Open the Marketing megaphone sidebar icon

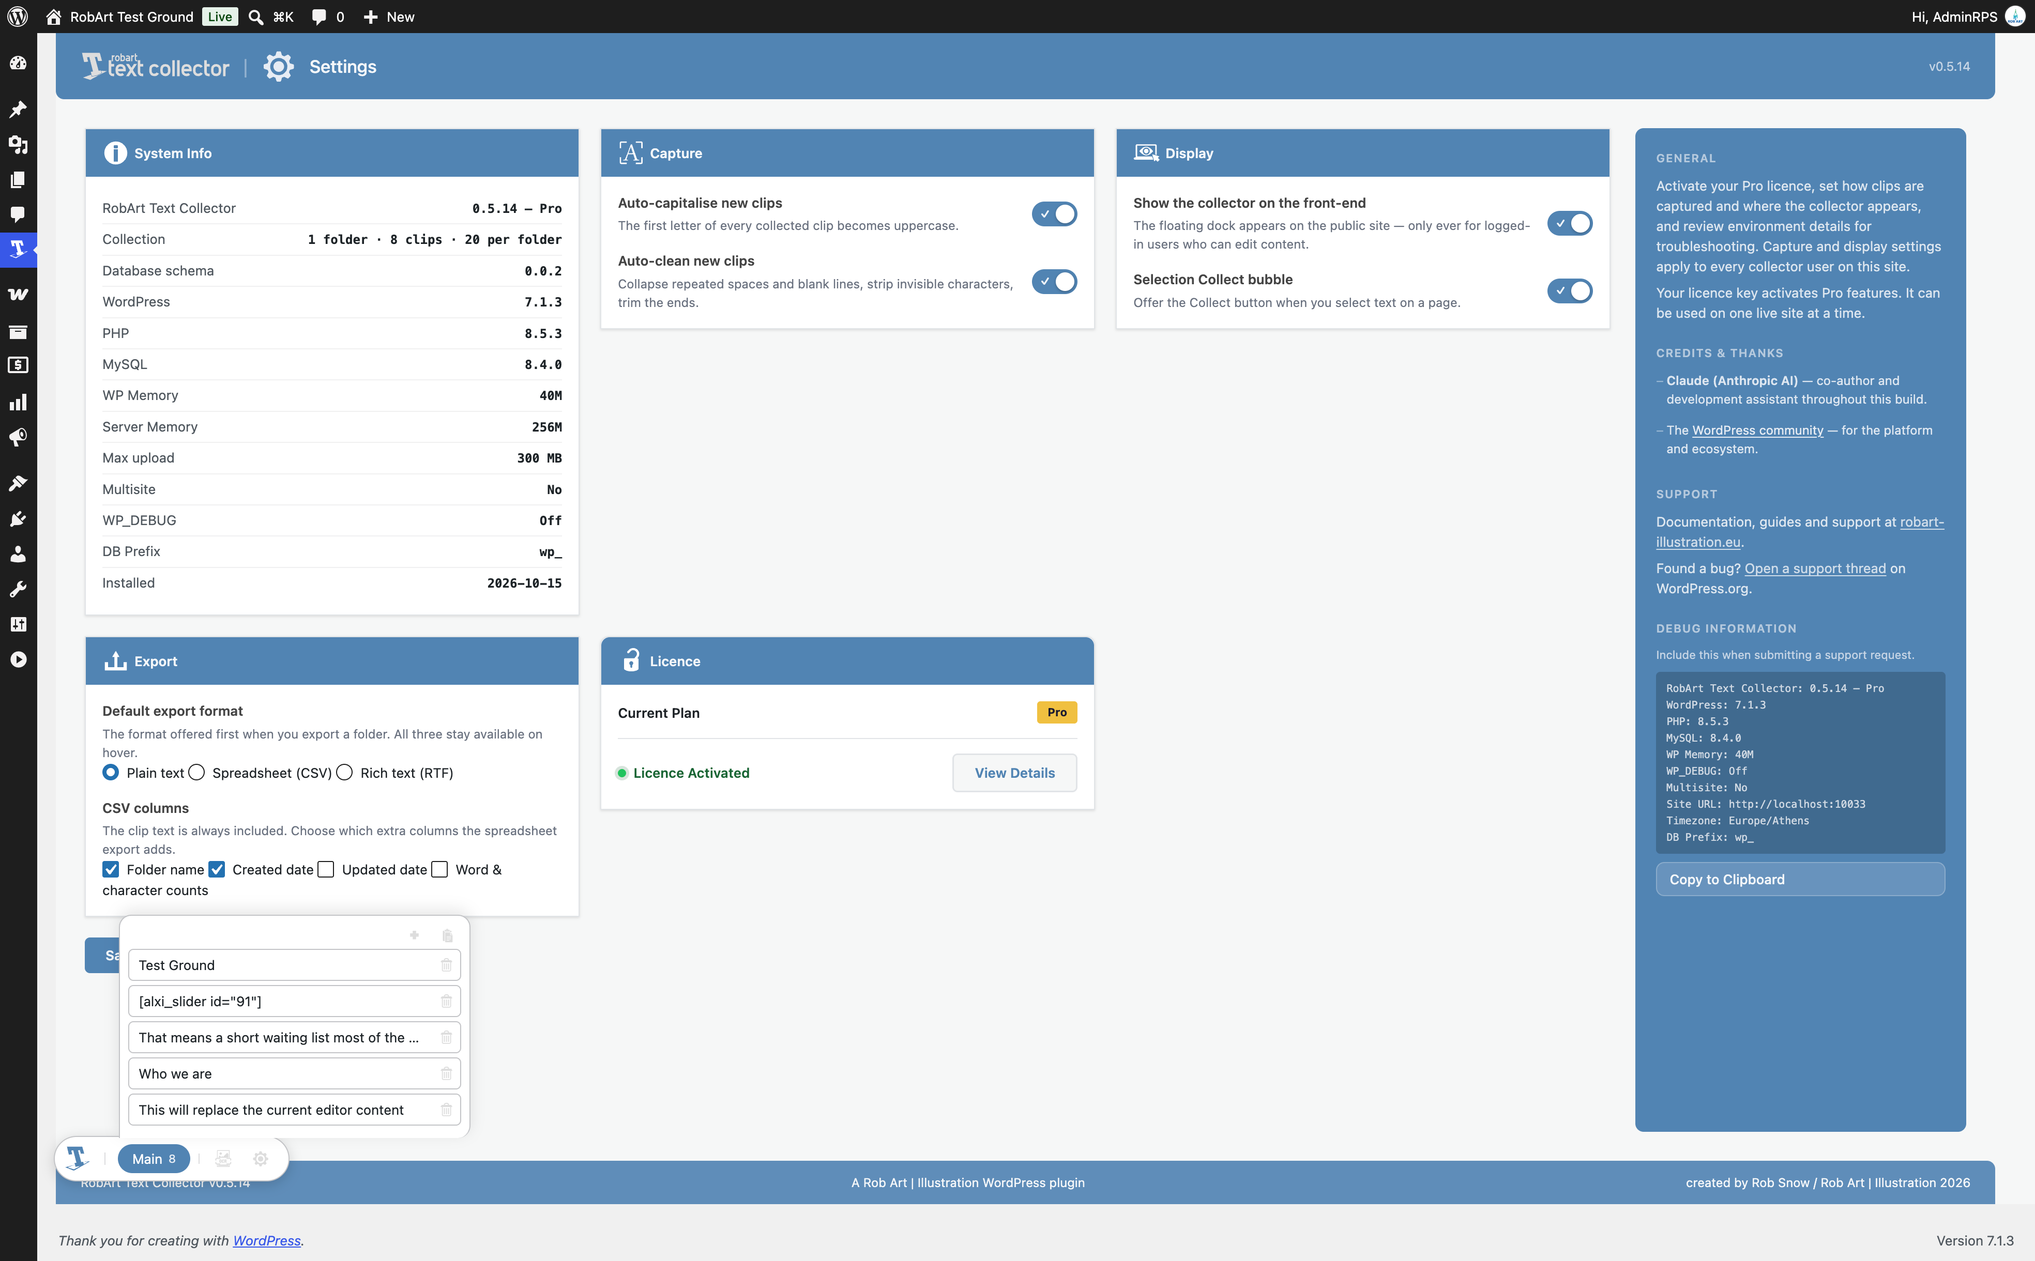click(18, 437)
